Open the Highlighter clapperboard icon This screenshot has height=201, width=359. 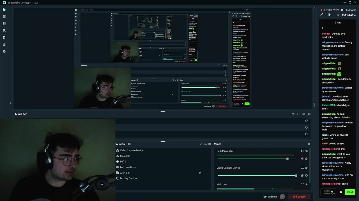pos(4,44)
